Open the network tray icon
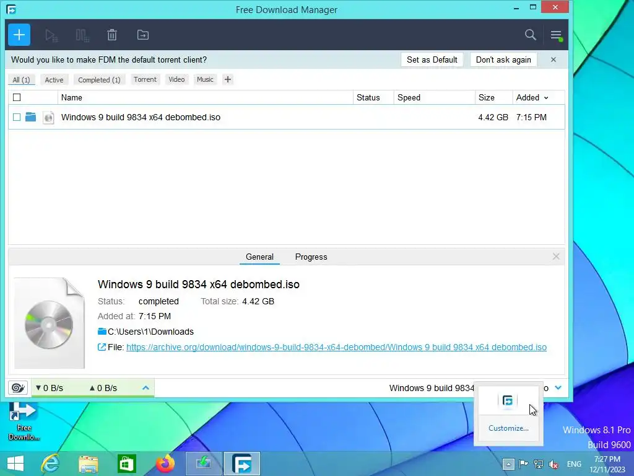 pos(539,464)
